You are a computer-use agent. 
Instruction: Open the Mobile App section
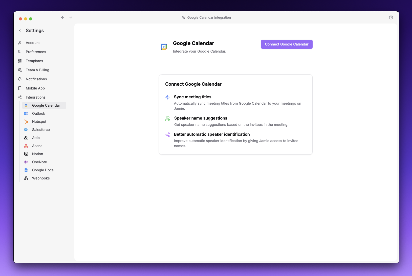(35, 88)
